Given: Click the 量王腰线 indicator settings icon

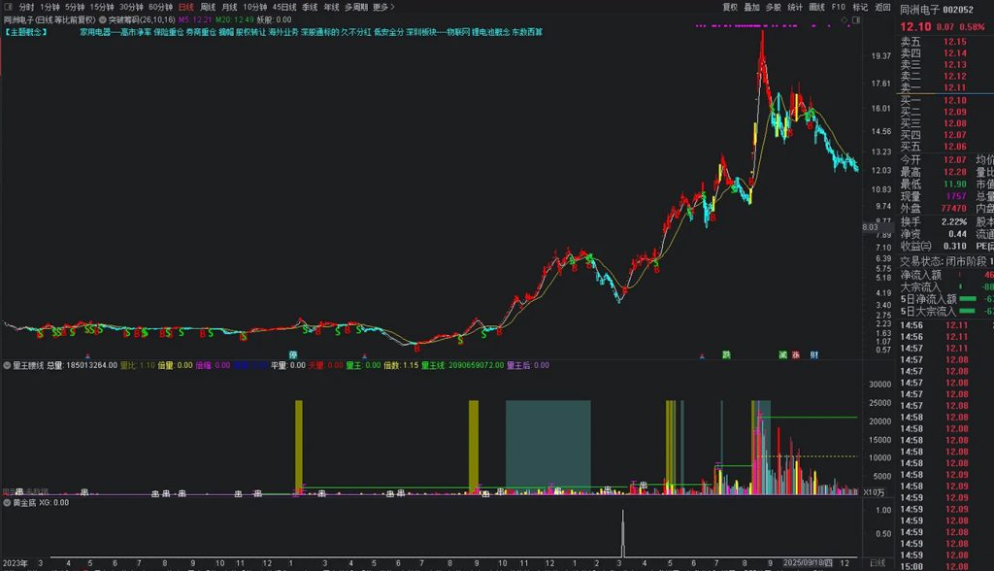Looking at the screenshot, I should click(x=7, y=365).
